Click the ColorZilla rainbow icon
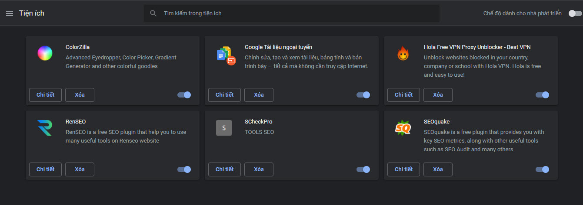 click(45, 53)
